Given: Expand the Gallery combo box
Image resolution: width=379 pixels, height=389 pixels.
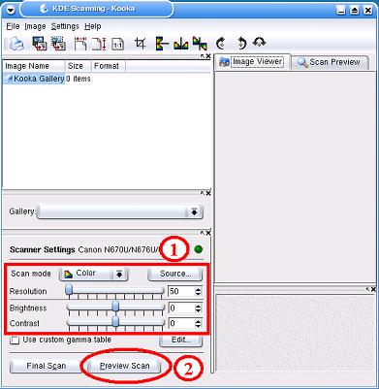Looking at the screenshot, I should click(x=120, y=211).
